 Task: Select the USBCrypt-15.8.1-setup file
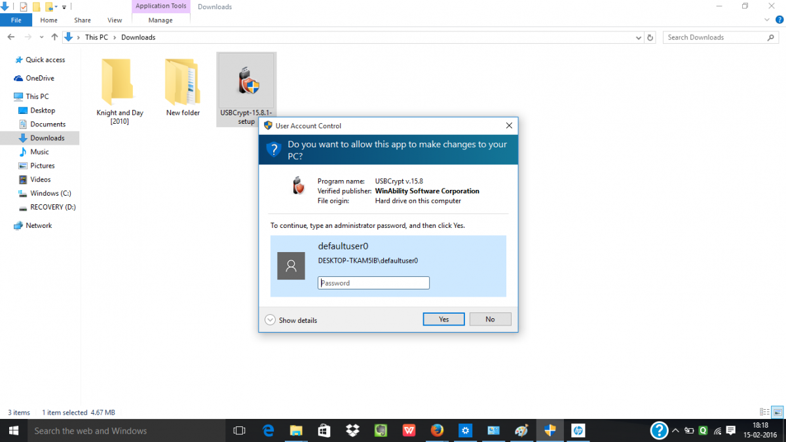pyautogui.click(x=246, y=90)
